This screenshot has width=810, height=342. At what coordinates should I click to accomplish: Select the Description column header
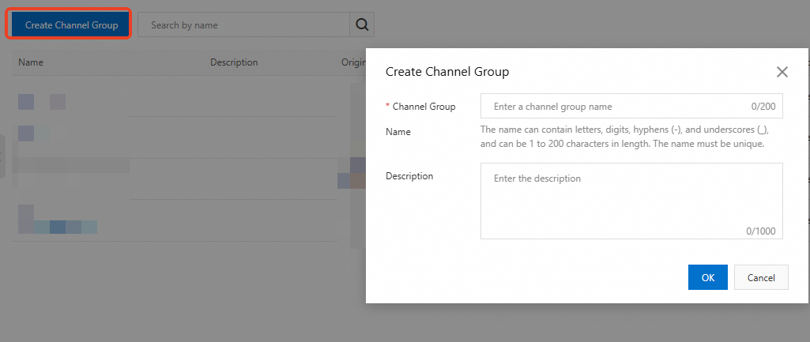[x=234, y=62]
